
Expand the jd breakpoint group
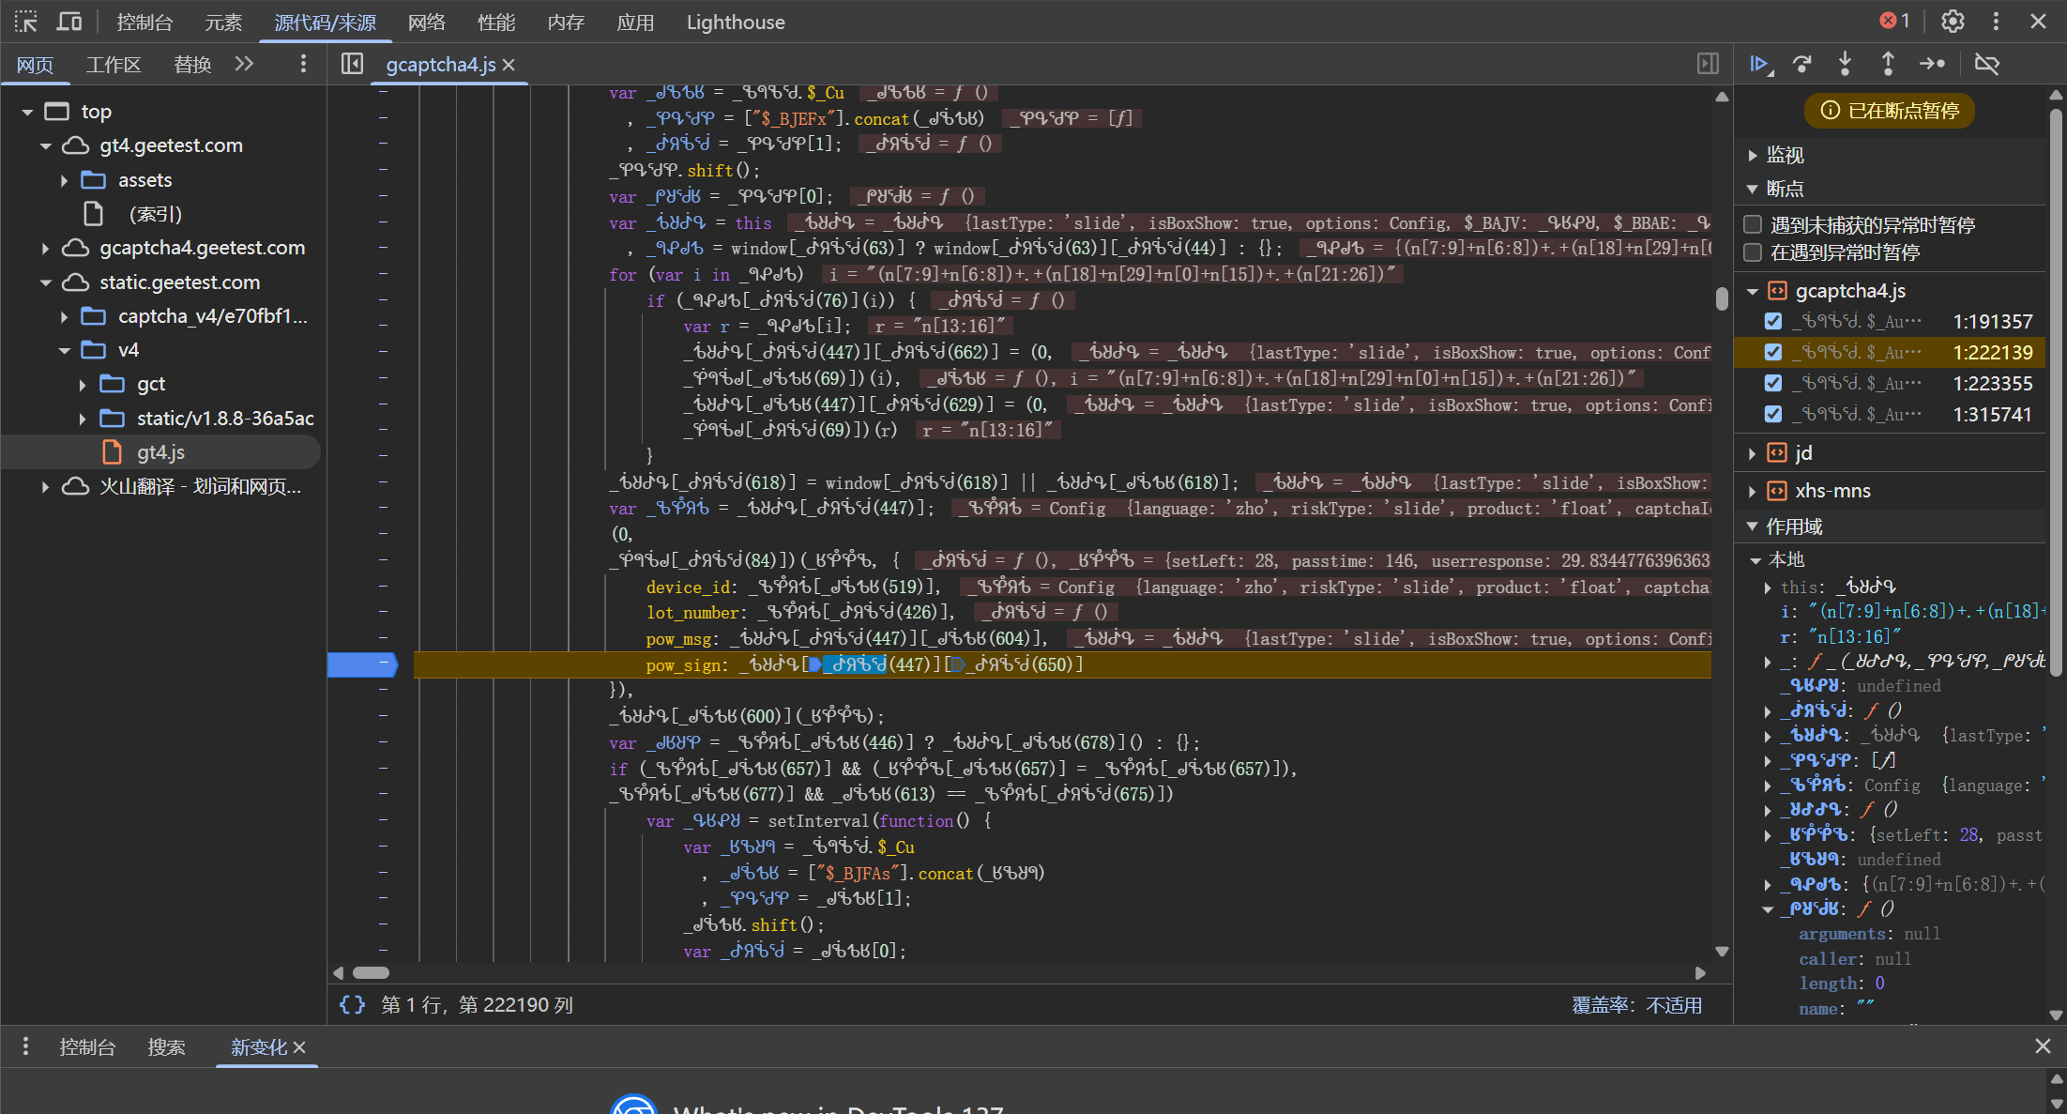coord(1752,453)
